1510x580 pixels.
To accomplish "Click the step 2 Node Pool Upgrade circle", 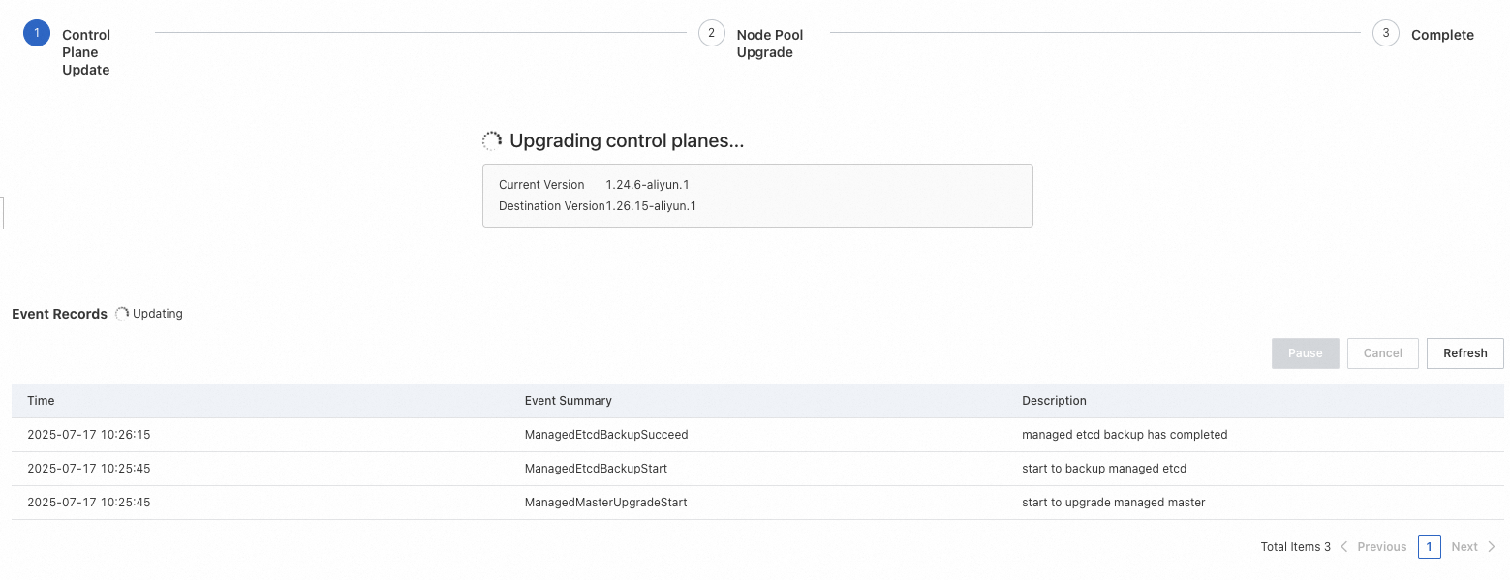I will 712,34.
